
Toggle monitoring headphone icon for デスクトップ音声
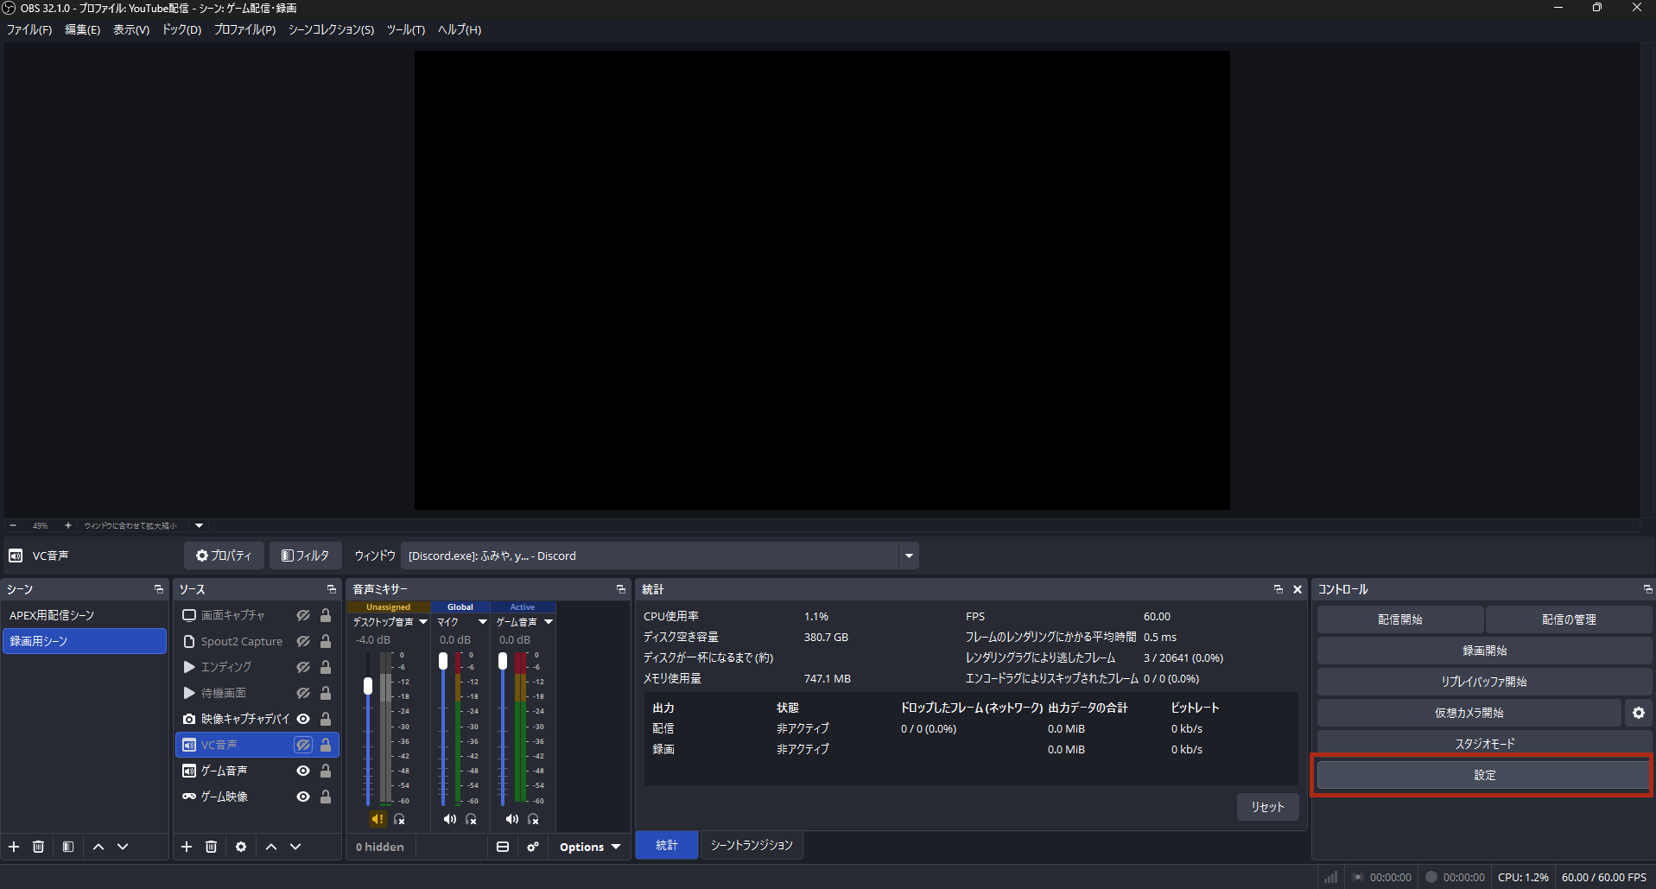[x=399, y=819]
